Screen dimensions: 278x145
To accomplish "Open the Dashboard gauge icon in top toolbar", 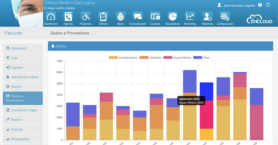I will 51,17.
